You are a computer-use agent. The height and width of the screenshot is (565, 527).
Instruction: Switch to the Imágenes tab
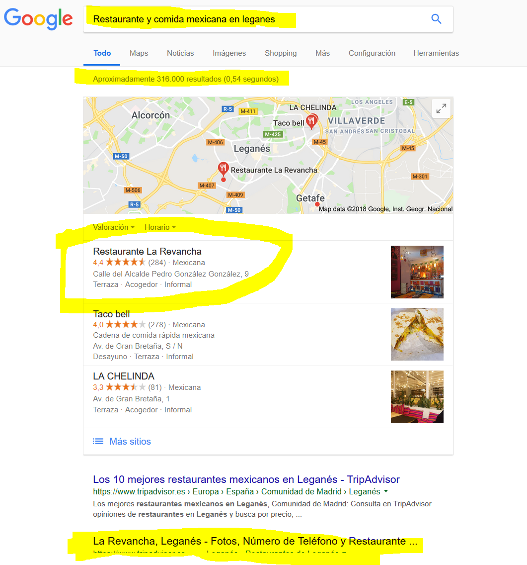229,53
